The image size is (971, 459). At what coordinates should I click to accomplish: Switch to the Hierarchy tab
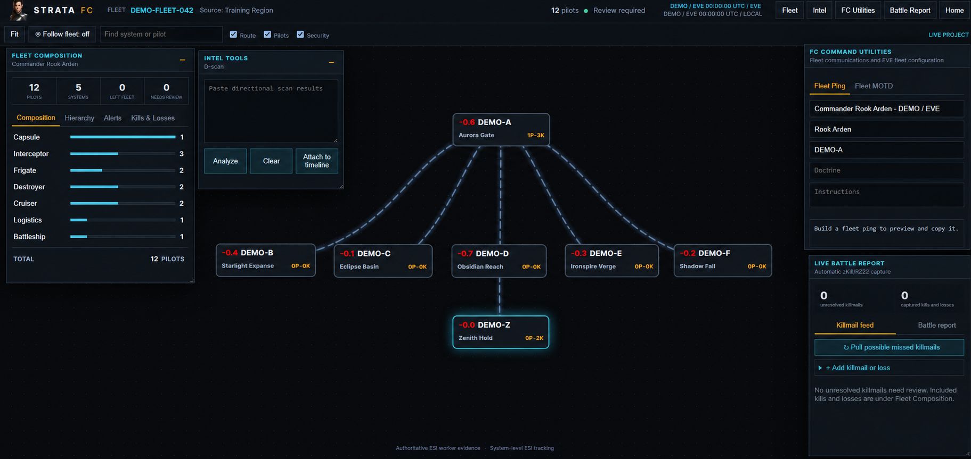click(79, 118)
